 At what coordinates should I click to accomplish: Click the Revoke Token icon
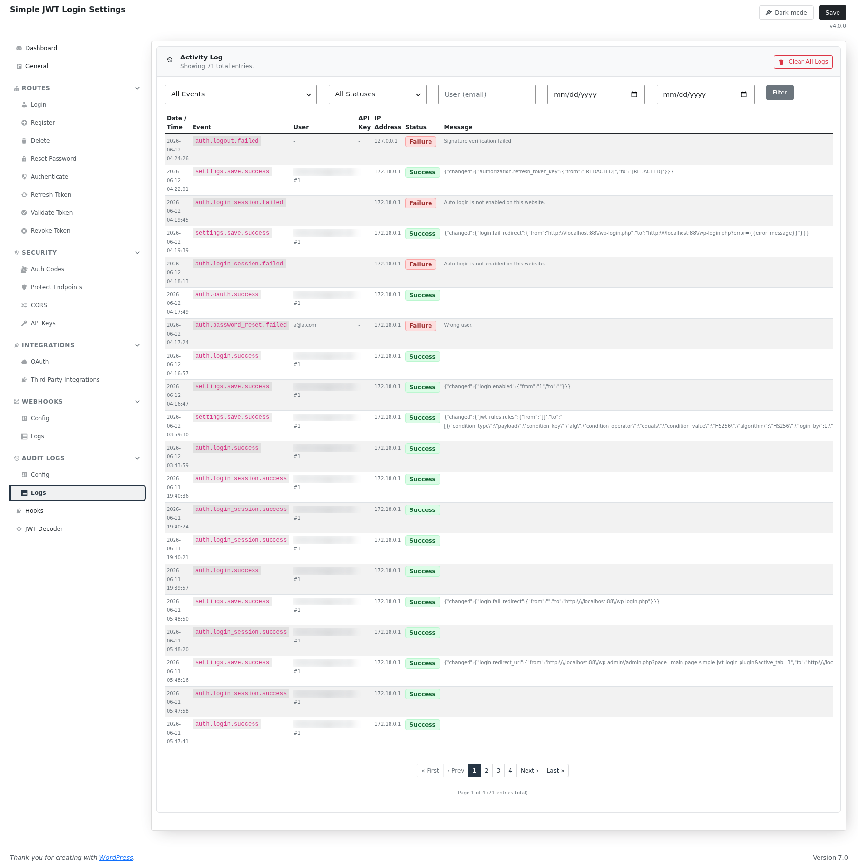coord(24,231)
